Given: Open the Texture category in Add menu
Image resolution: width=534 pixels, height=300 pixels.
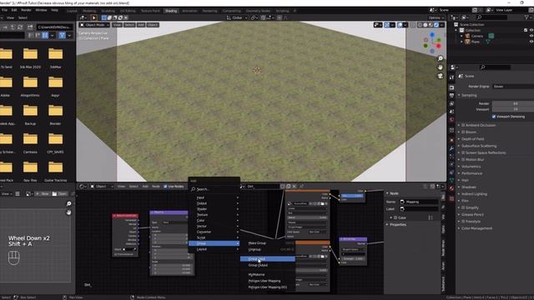Looking at the screenshot, I should pos(214,215).
